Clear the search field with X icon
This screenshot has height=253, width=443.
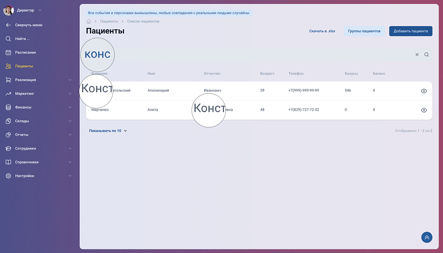pos(417,55)
